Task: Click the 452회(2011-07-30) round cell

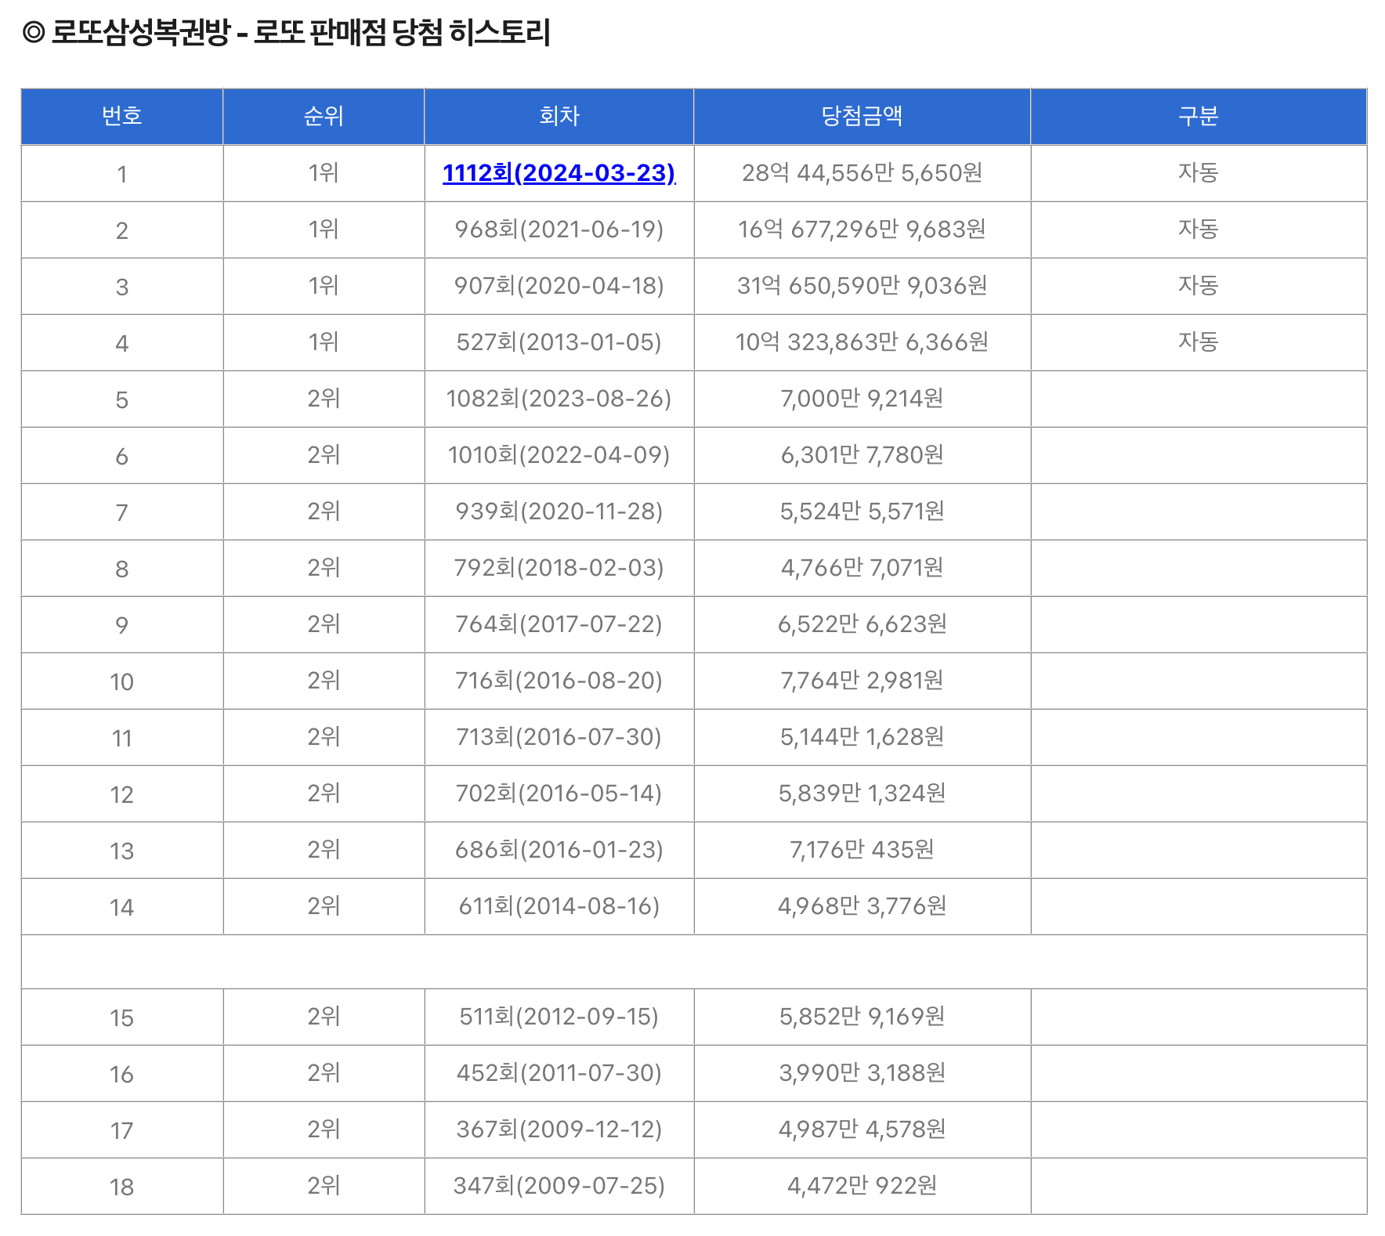Action: point(559,1073)
